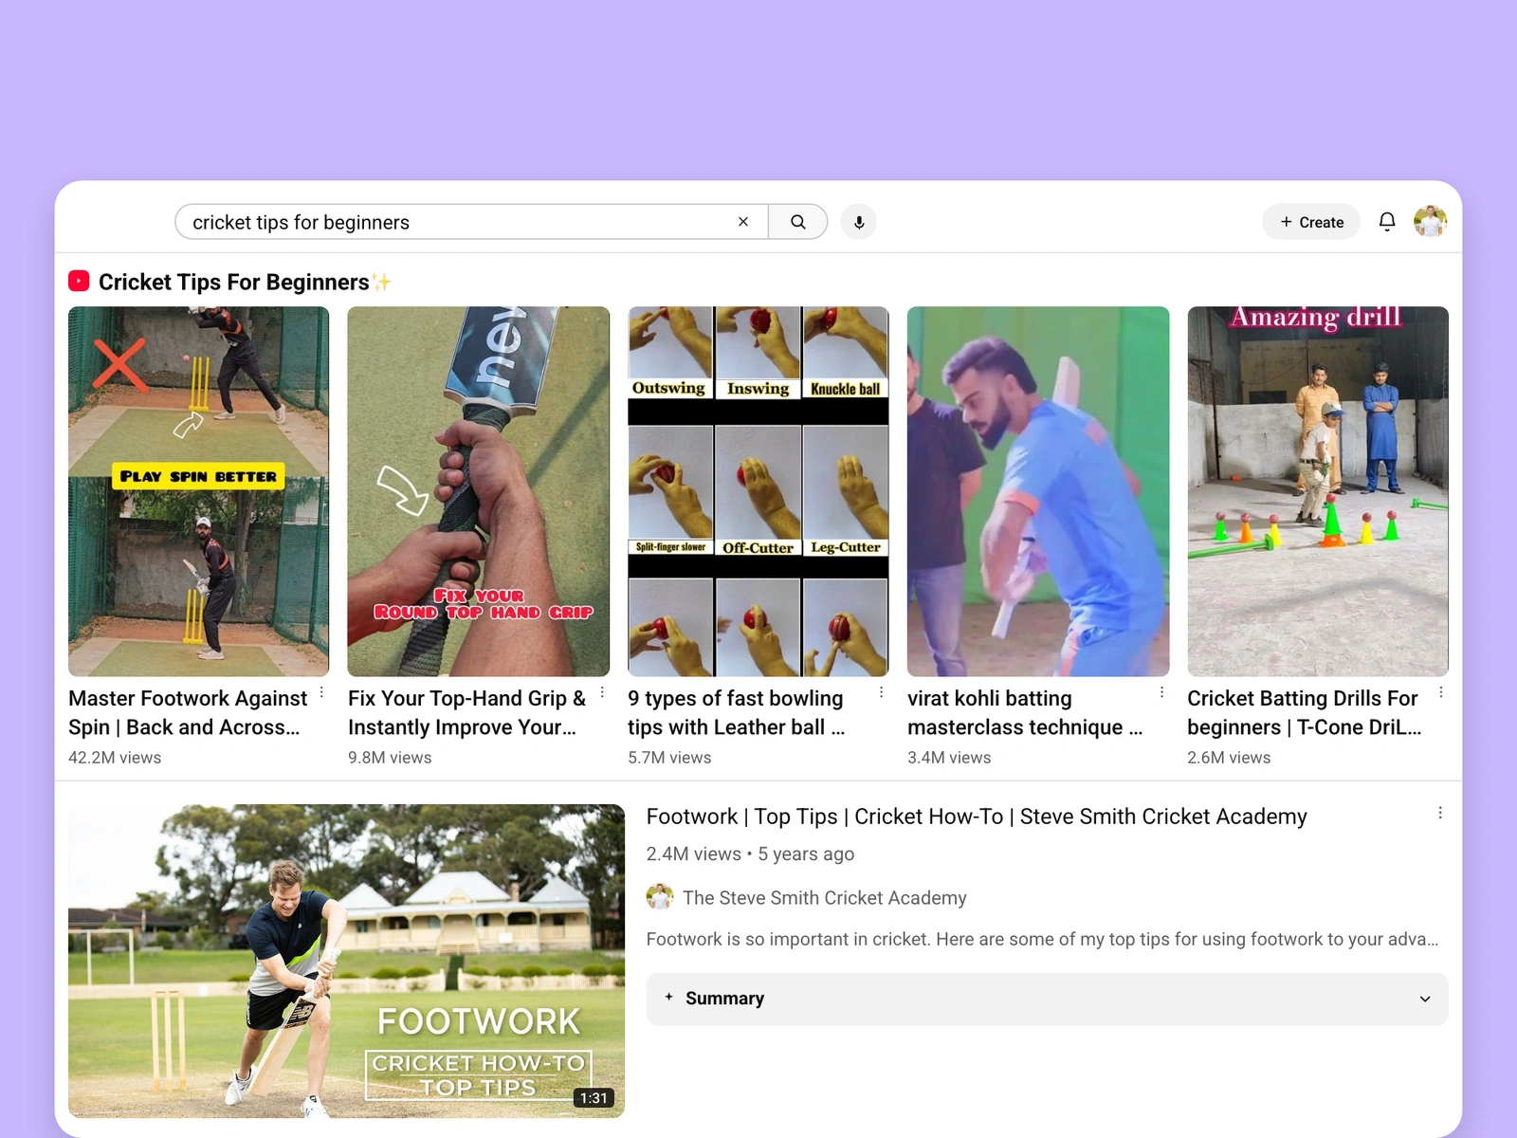Click the 1:31 duration badge
The width and height of the screenshot is (1517, 1138).
594,1098
